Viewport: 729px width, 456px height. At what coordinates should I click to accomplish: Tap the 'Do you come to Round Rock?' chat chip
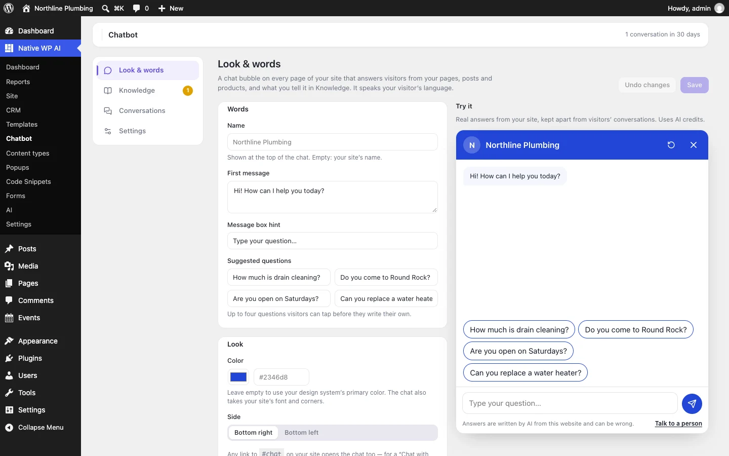[636, 330]
